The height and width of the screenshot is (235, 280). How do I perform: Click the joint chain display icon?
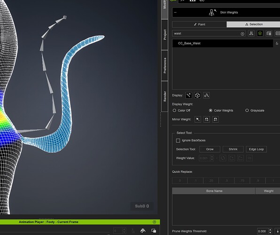[206, 95]
